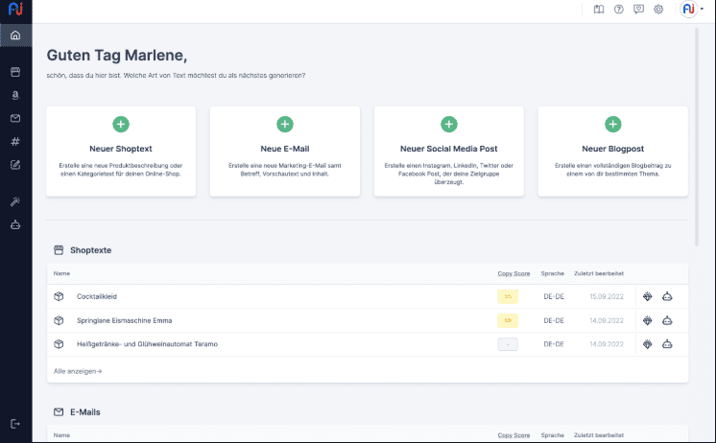Open the documentation book icon in header
The image size is (716, 443).
click(599, 10)
